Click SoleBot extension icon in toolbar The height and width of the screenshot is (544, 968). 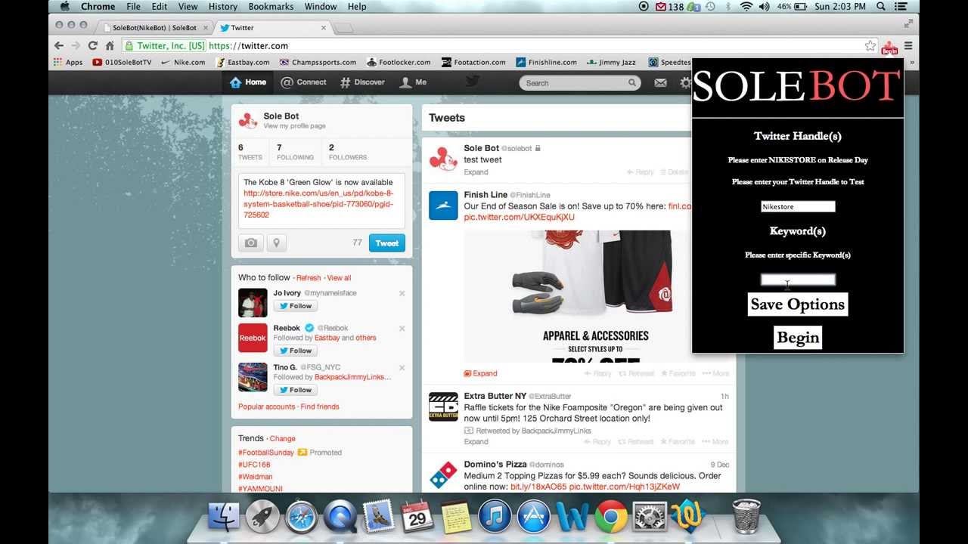[889, 48]
